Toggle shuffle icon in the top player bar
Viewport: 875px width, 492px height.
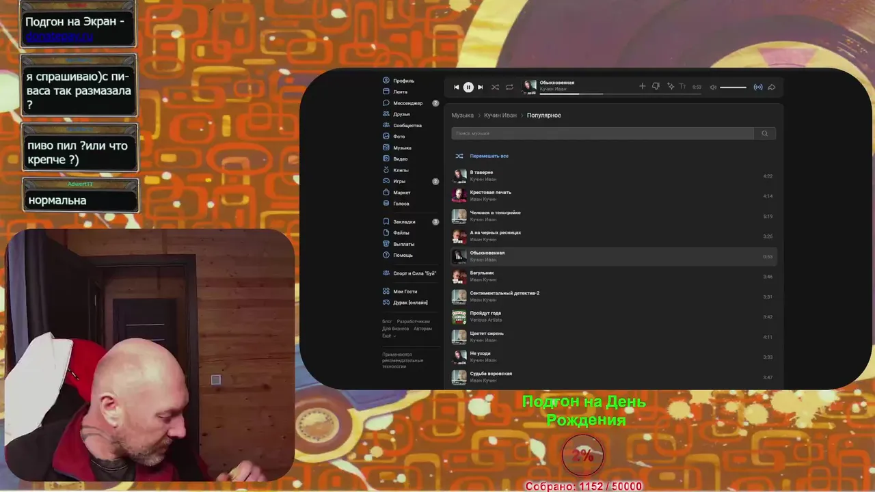pyautogui.click(x=495, y=87)
